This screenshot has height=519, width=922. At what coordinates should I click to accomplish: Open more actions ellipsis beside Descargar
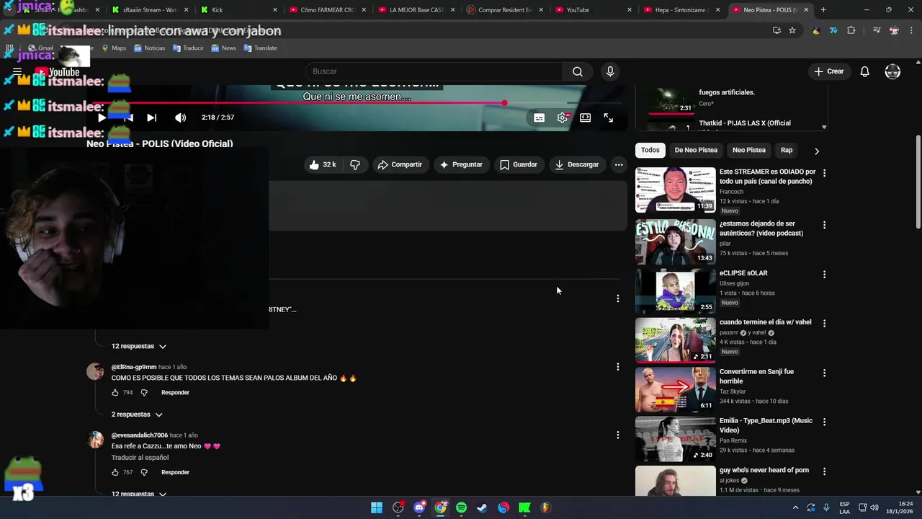pyautogui.click(x=619, y=164)
